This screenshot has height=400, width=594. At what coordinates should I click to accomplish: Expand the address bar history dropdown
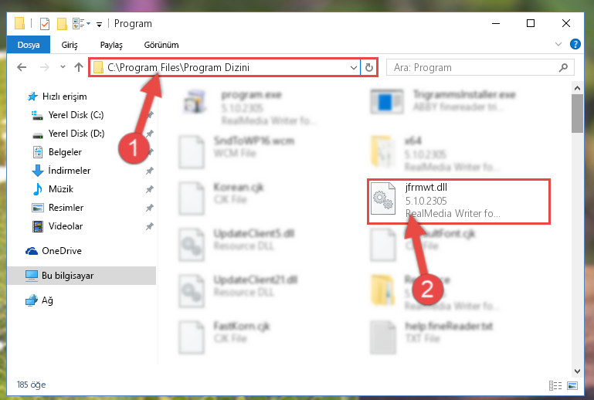[x=354, y=68]
